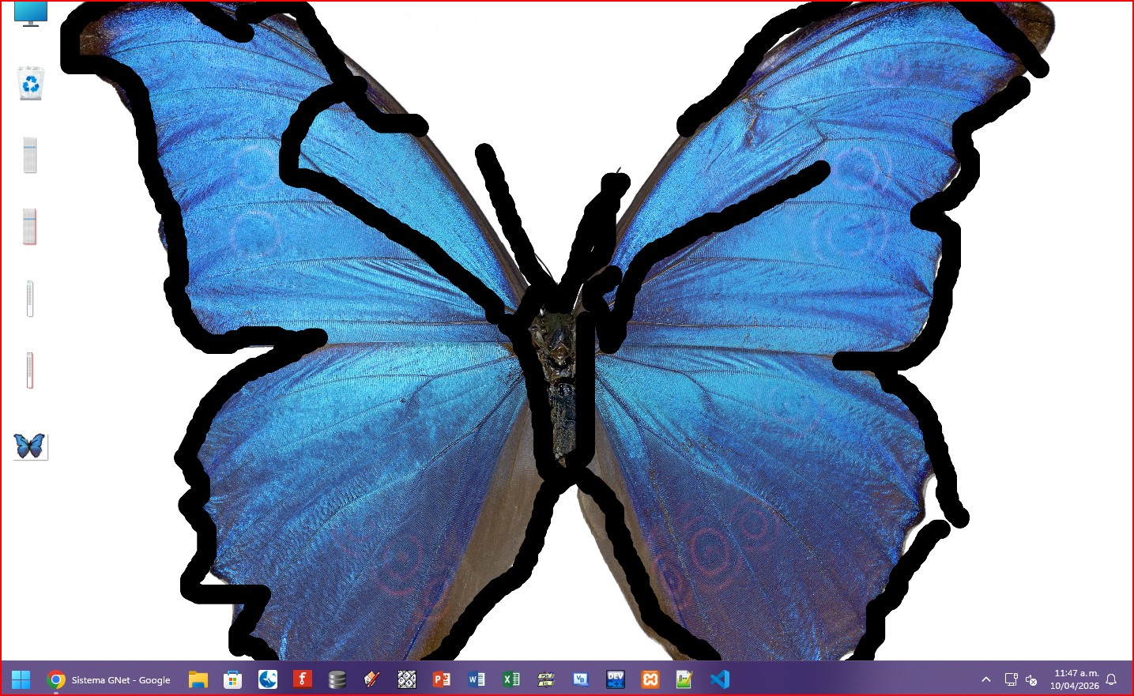The height and width of the screenshot is (696, 1134).
Task: Click the checkered pattern taskbar icon
Action: [x=407, y=679]
